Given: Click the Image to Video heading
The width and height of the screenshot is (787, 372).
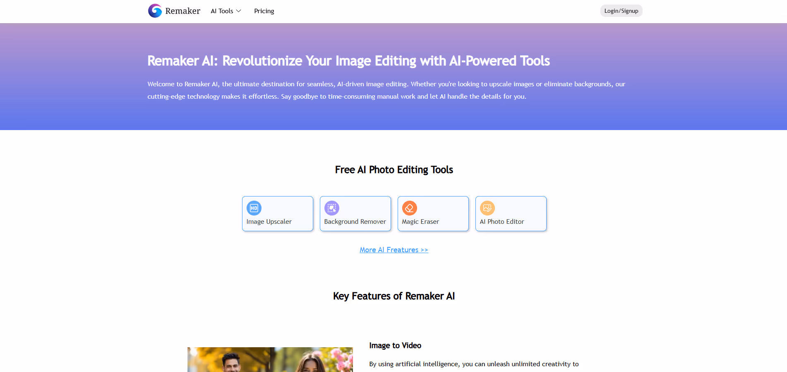Looking at the screenshot, I should (x=395, y=346).
